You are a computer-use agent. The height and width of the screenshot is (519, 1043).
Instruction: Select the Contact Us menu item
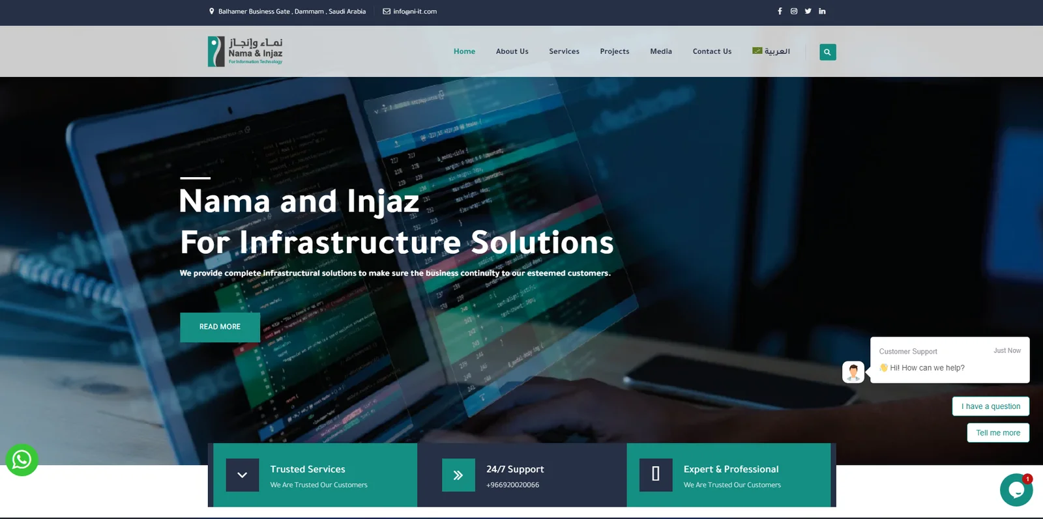pyautogui.click(x=712, y=51)
